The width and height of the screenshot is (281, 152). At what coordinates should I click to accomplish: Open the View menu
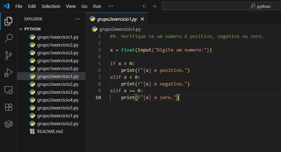click(71, 6)
